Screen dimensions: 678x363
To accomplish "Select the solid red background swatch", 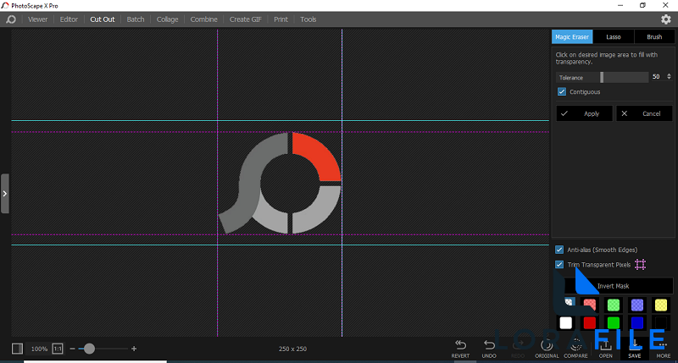I will point(589,323).
